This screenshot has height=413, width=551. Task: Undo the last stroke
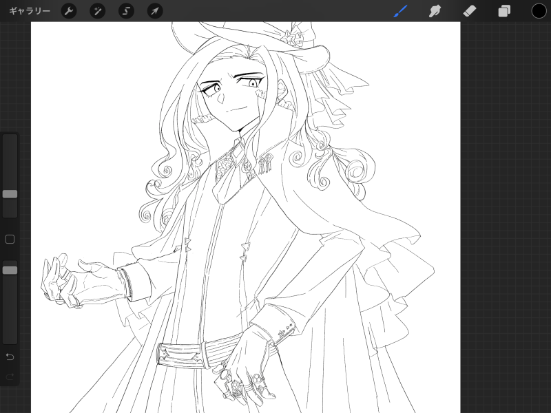click(10, 357)
